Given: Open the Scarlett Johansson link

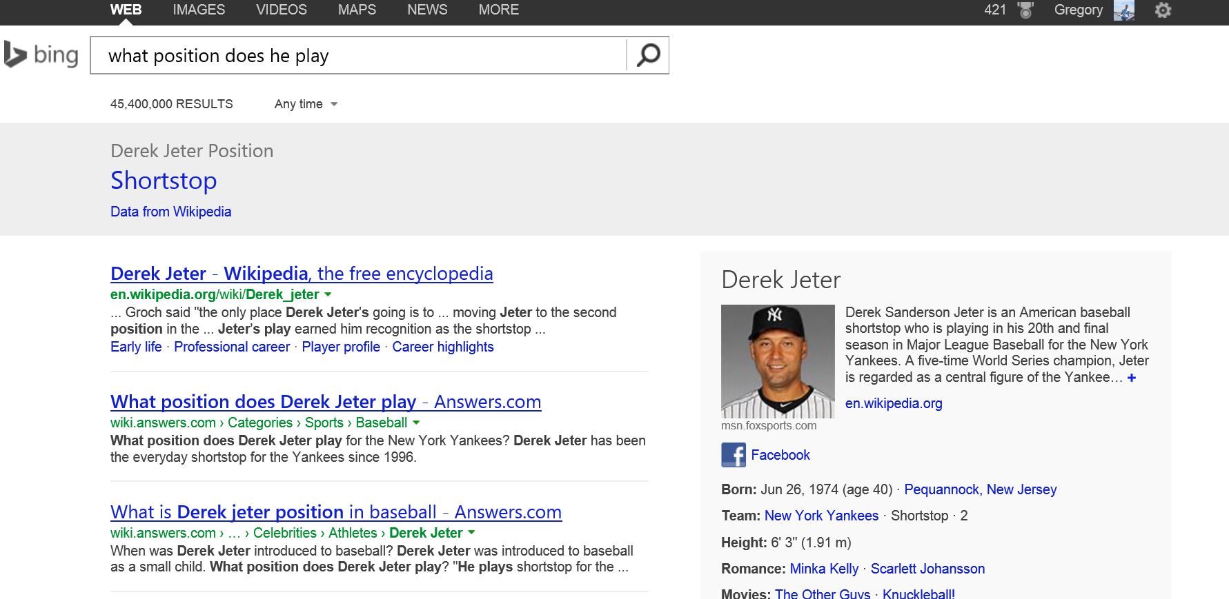Looking at the screenshot, I should coord(927,569).
